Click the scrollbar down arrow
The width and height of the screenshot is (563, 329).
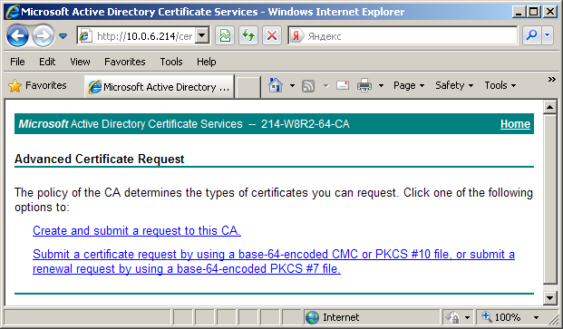(x=550, y=297)
